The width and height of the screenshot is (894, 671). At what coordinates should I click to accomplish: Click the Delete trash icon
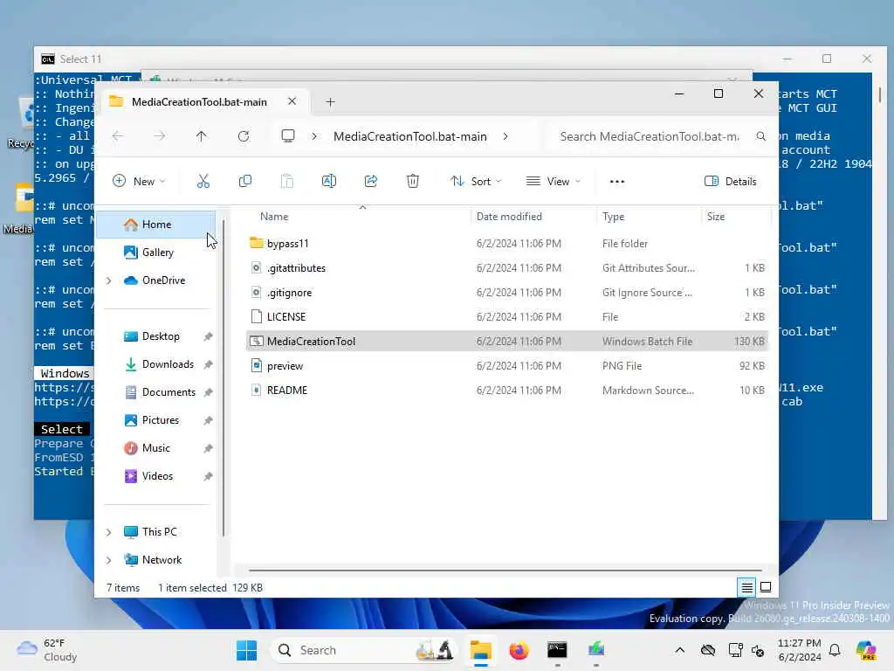(413, 182)
